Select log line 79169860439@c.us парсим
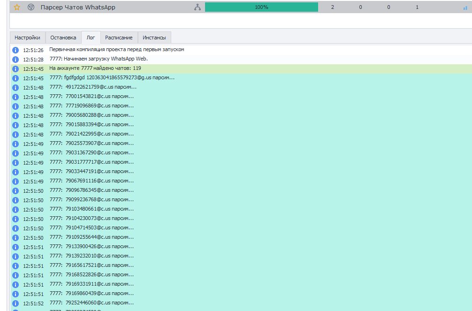The width and height of the screenshot is (472, 311). [x=241, y=294]
